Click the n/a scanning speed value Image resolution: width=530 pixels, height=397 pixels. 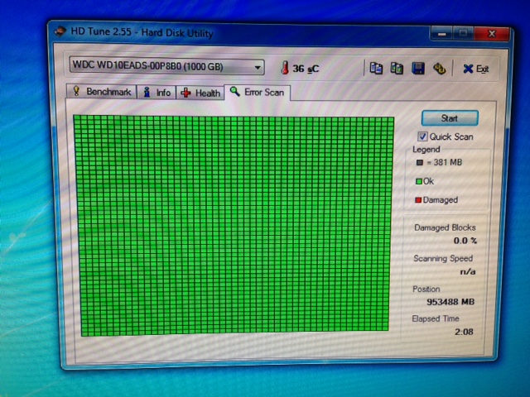(467, 271)
